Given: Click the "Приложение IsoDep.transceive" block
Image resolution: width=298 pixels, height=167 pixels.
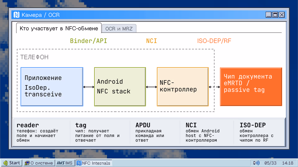Looking at the screenshot, I should coord(52,87).
